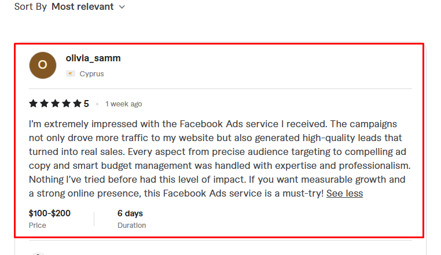441x255 pixels.
Task: Click the Price caption label
Action: [38, 225]
